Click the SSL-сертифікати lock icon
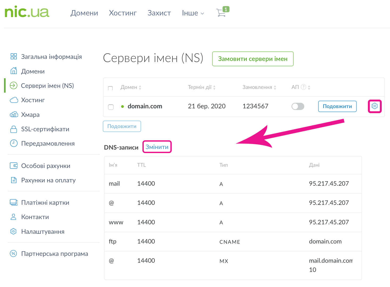The height and width of the screenshot is (287, 390). point(14,129)
